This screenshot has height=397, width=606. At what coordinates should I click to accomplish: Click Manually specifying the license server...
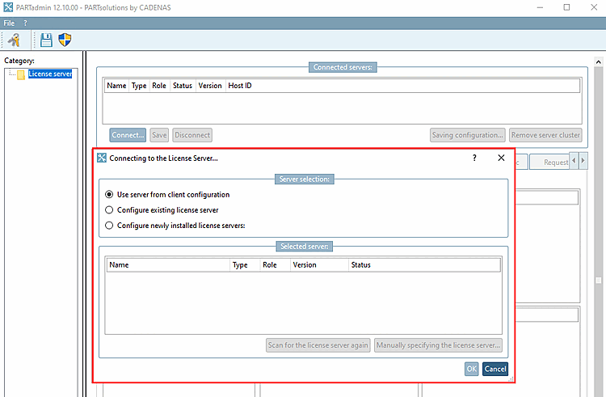tap(438, 345)
